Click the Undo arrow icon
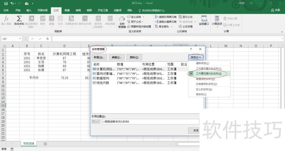 tap(12, 3)
